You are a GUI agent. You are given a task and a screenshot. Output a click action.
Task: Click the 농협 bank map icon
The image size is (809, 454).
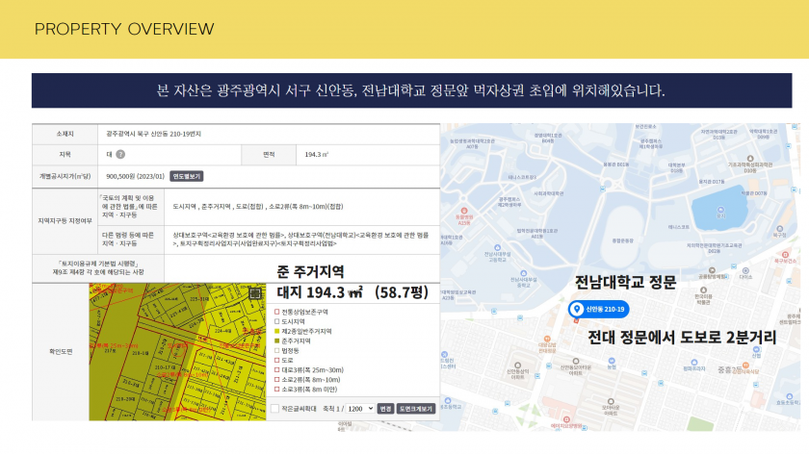coord(612,361)
